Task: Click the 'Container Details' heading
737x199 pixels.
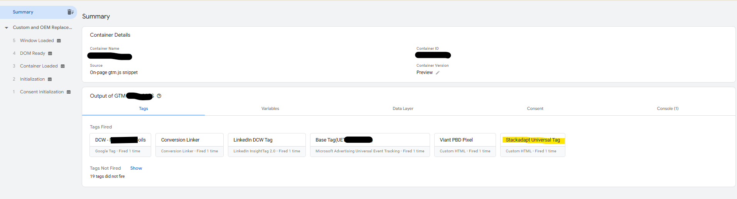Action: tap(110, 35)
